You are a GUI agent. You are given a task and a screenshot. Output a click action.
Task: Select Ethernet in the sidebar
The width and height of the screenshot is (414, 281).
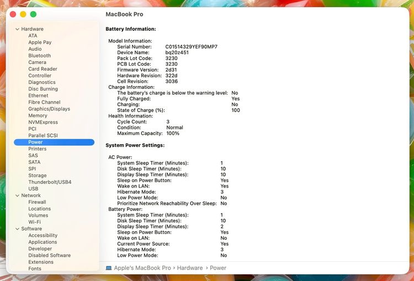(x=38, y=96)
